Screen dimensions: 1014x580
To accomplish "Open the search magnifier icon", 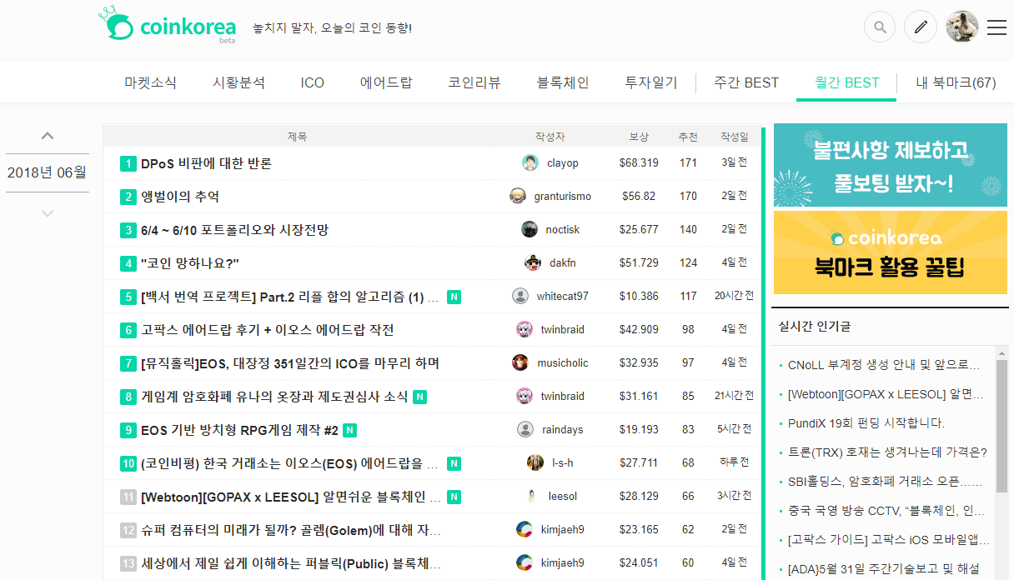I will [880, 27].
